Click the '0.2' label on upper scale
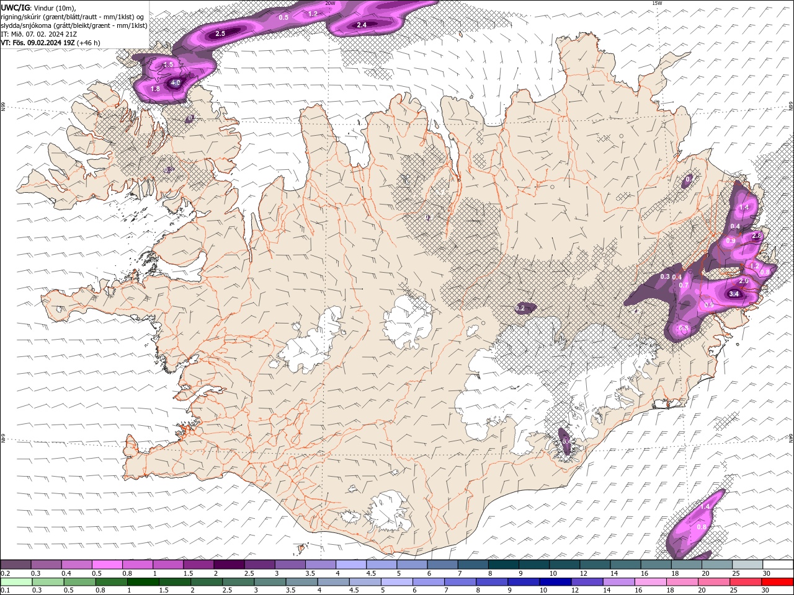The image size is (794, 595). pos(6,573)
